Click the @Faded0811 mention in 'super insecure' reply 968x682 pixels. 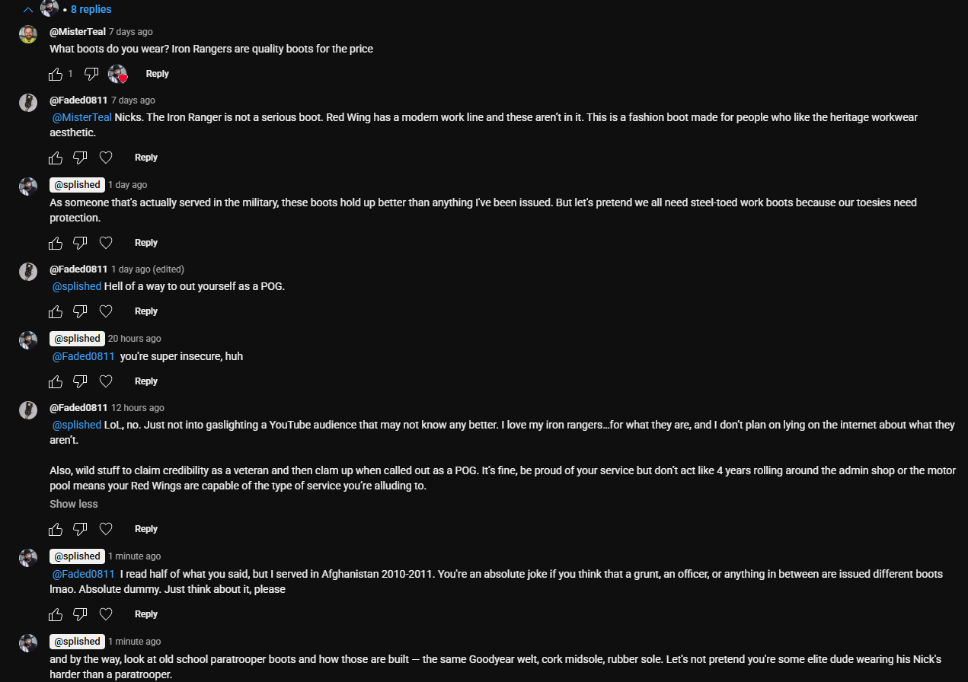[83, 356]
